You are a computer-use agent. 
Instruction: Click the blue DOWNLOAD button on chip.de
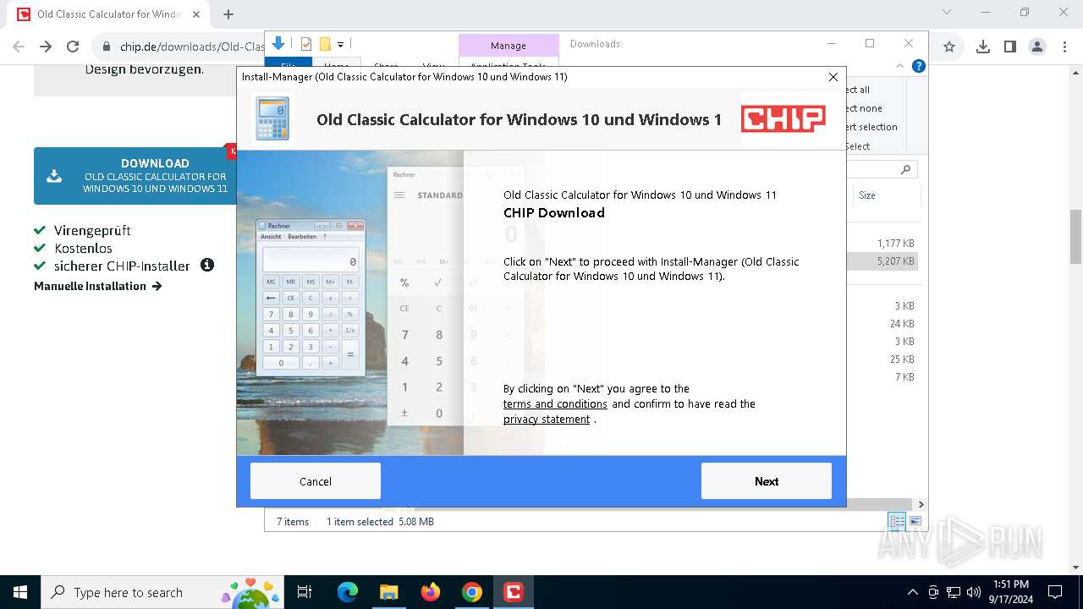(x=135, y=176)
